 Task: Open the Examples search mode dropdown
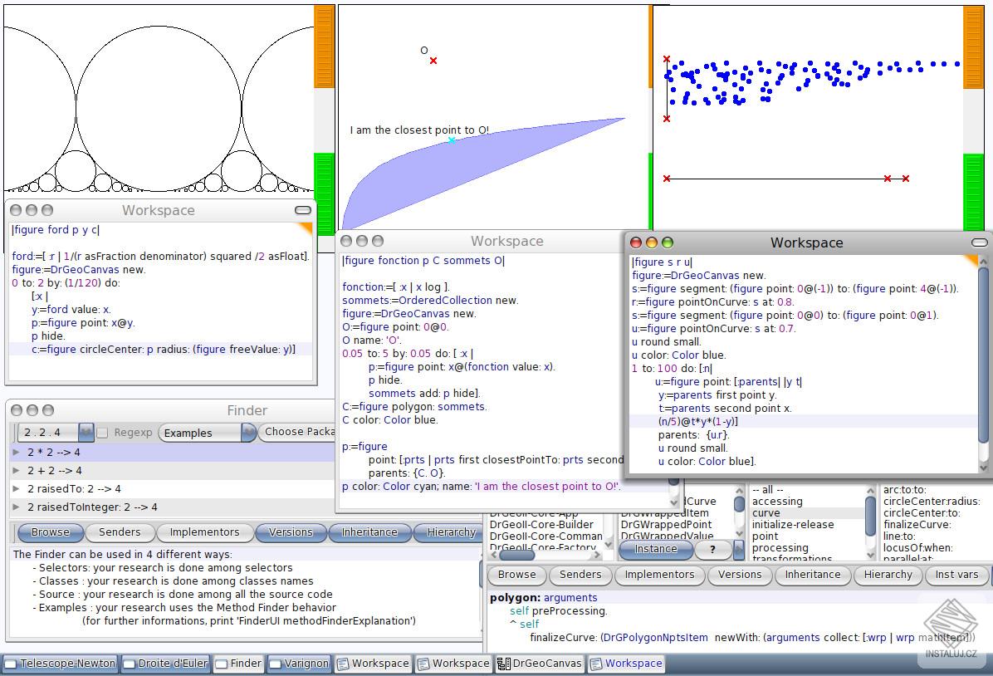pos(208,433)
